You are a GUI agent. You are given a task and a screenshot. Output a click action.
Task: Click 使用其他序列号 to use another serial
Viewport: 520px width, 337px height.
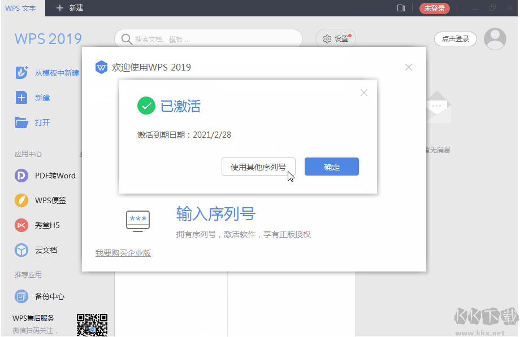[x=258, y=166]
